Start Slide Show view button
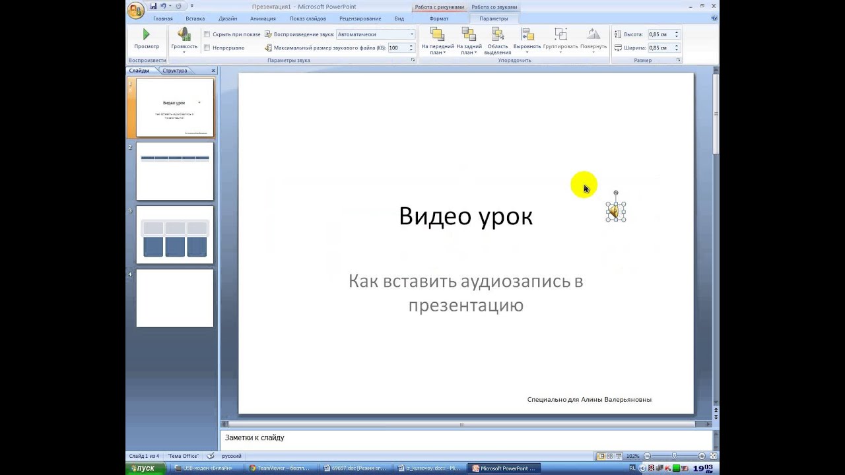The height and width of the screenshot is (475, 845). point(619,456)
